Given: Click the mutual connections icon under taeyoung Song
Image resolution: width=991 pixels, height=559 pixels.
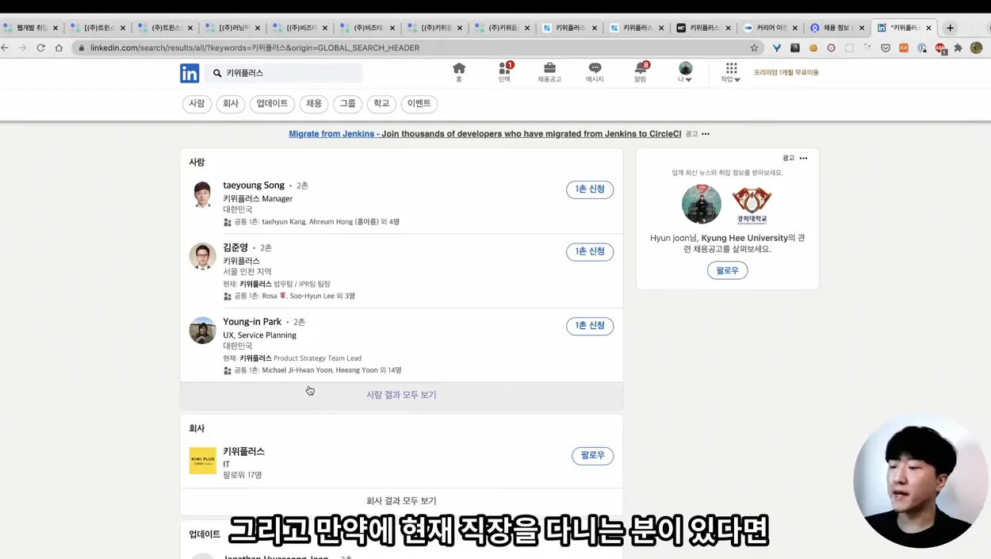Looking at the screenshot, I should coord(228,222).
